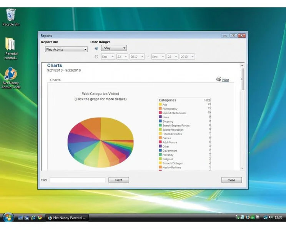Open the Windows Start orb
The width and height of the screenshot is (286, 229).
click(x=8, y=217)
